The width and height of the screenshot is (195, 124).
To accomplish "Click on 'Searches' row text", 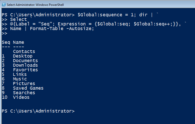I will coord(24,93).
